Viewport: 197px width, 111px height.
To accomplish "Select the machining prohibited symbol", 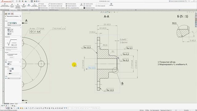I will (x=12, y=30).
